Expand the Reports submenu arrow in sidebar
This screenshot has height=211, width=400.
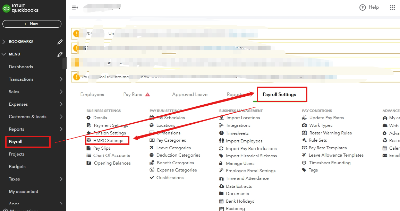[x=61, y=129]
